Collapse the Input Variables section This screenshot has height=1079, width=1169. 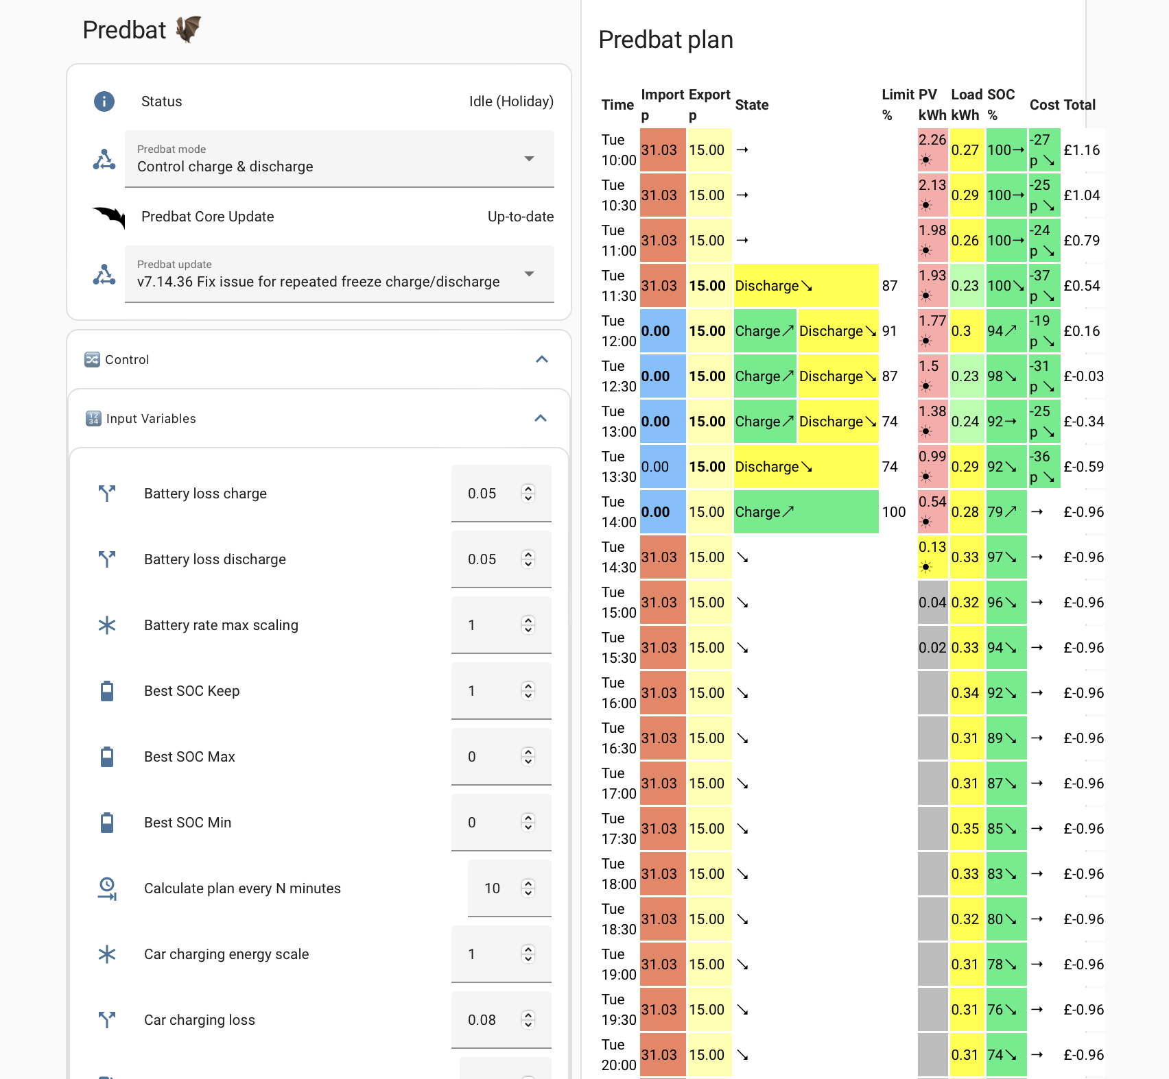[x=541, y=418]
